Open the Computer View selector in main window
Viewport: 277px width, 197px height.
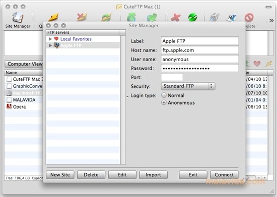[24, 64]
